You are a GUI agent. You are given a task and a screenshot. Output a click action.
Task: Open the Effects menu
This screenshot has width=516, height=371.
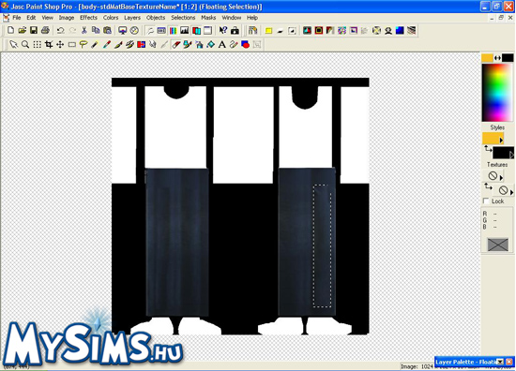pyautogui.click(x=88, y=18)
